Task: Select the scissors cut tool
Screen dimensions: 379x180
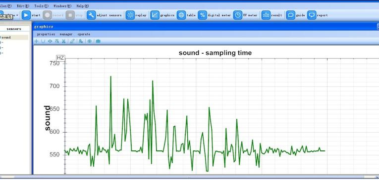Action: click(x=63, y=41)
